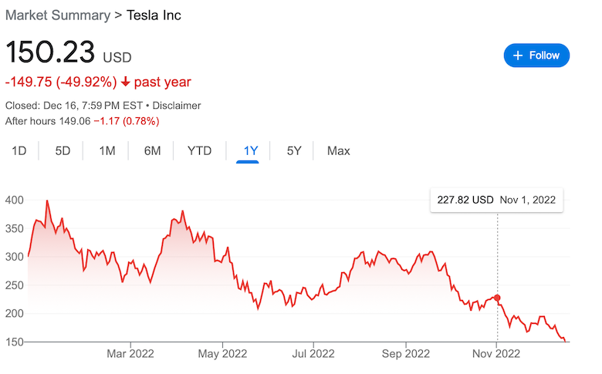The width and height of the screenshot is (602, 374).
Task: Click the plus icon on Follow
Action: tap(518, 56)
